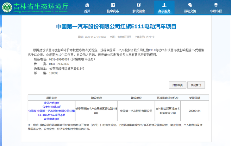231x146 pixels.
Task: Click the chat bubbles icon above 互动交流
Action: pyautogui.click(x=190, y=5)
